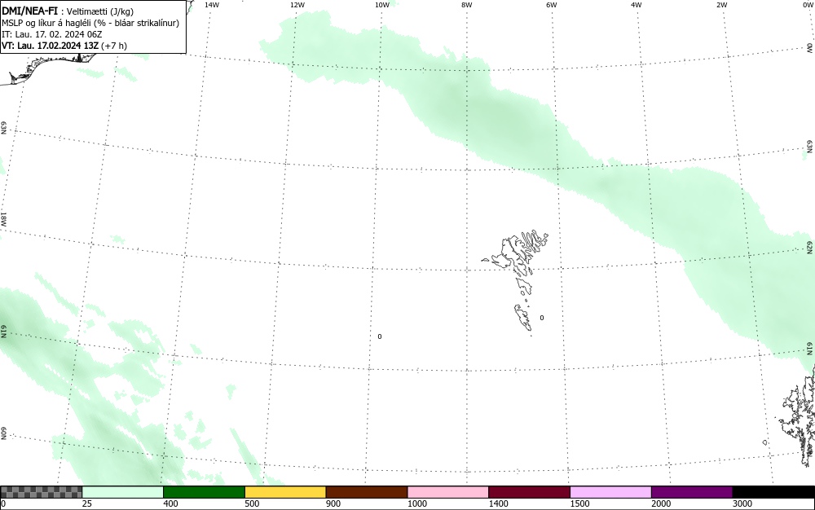This screenshot has width=815, height=510.
Task: Click the '14W' longitude label
Action: tap(212, 5)
